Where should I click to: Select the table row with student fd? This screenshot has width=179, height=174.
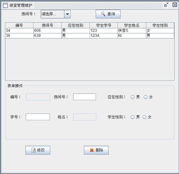coord(90,36)
